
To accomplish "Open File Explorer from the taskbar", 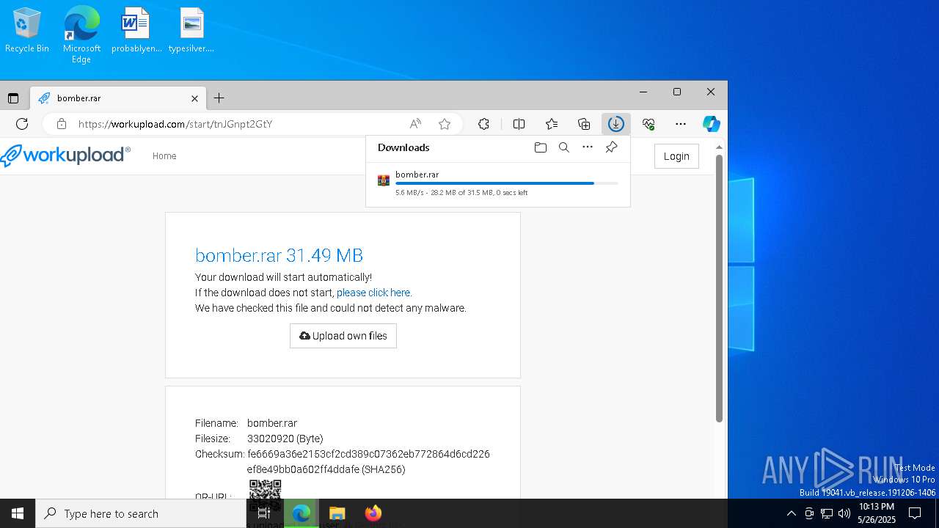I will pyautogui.click(x=337, y=513).
